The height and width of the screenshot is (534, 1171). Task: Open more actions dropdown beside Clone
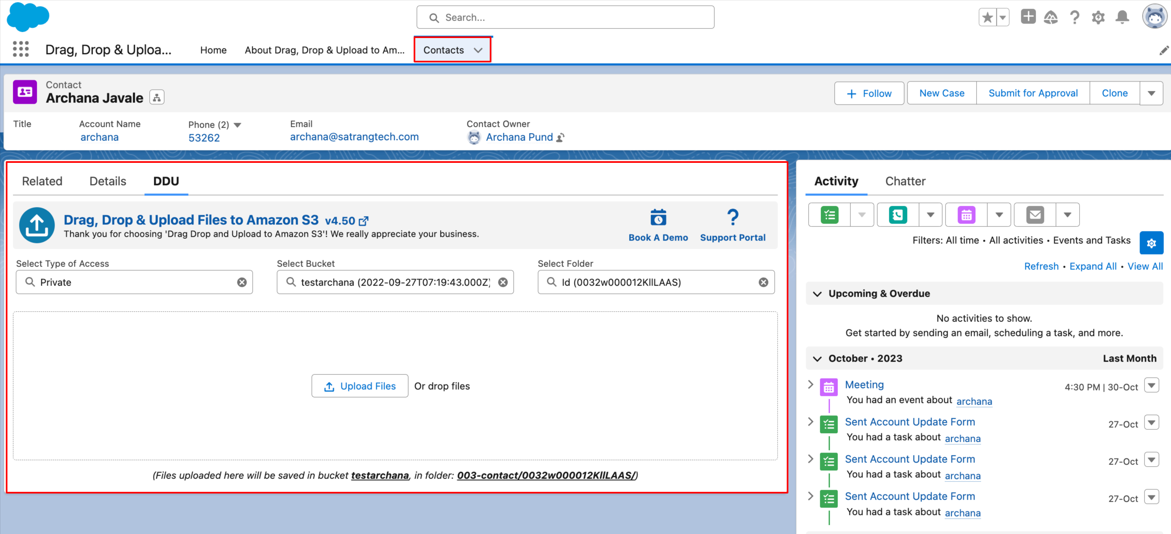[x=1151, y=93]
